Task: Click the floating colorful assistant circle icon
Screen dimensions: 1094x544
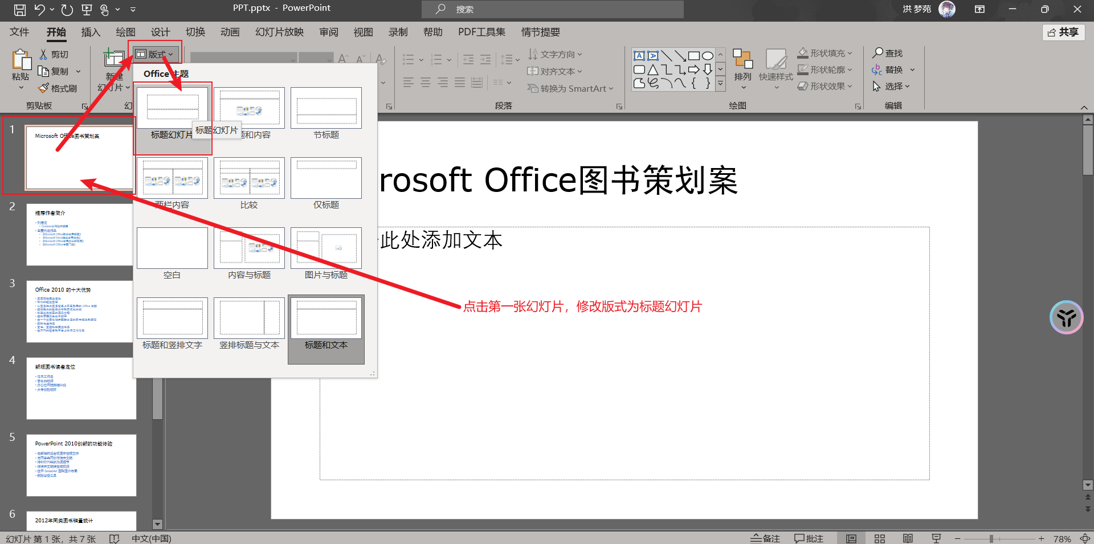Action: (1066, 317)
